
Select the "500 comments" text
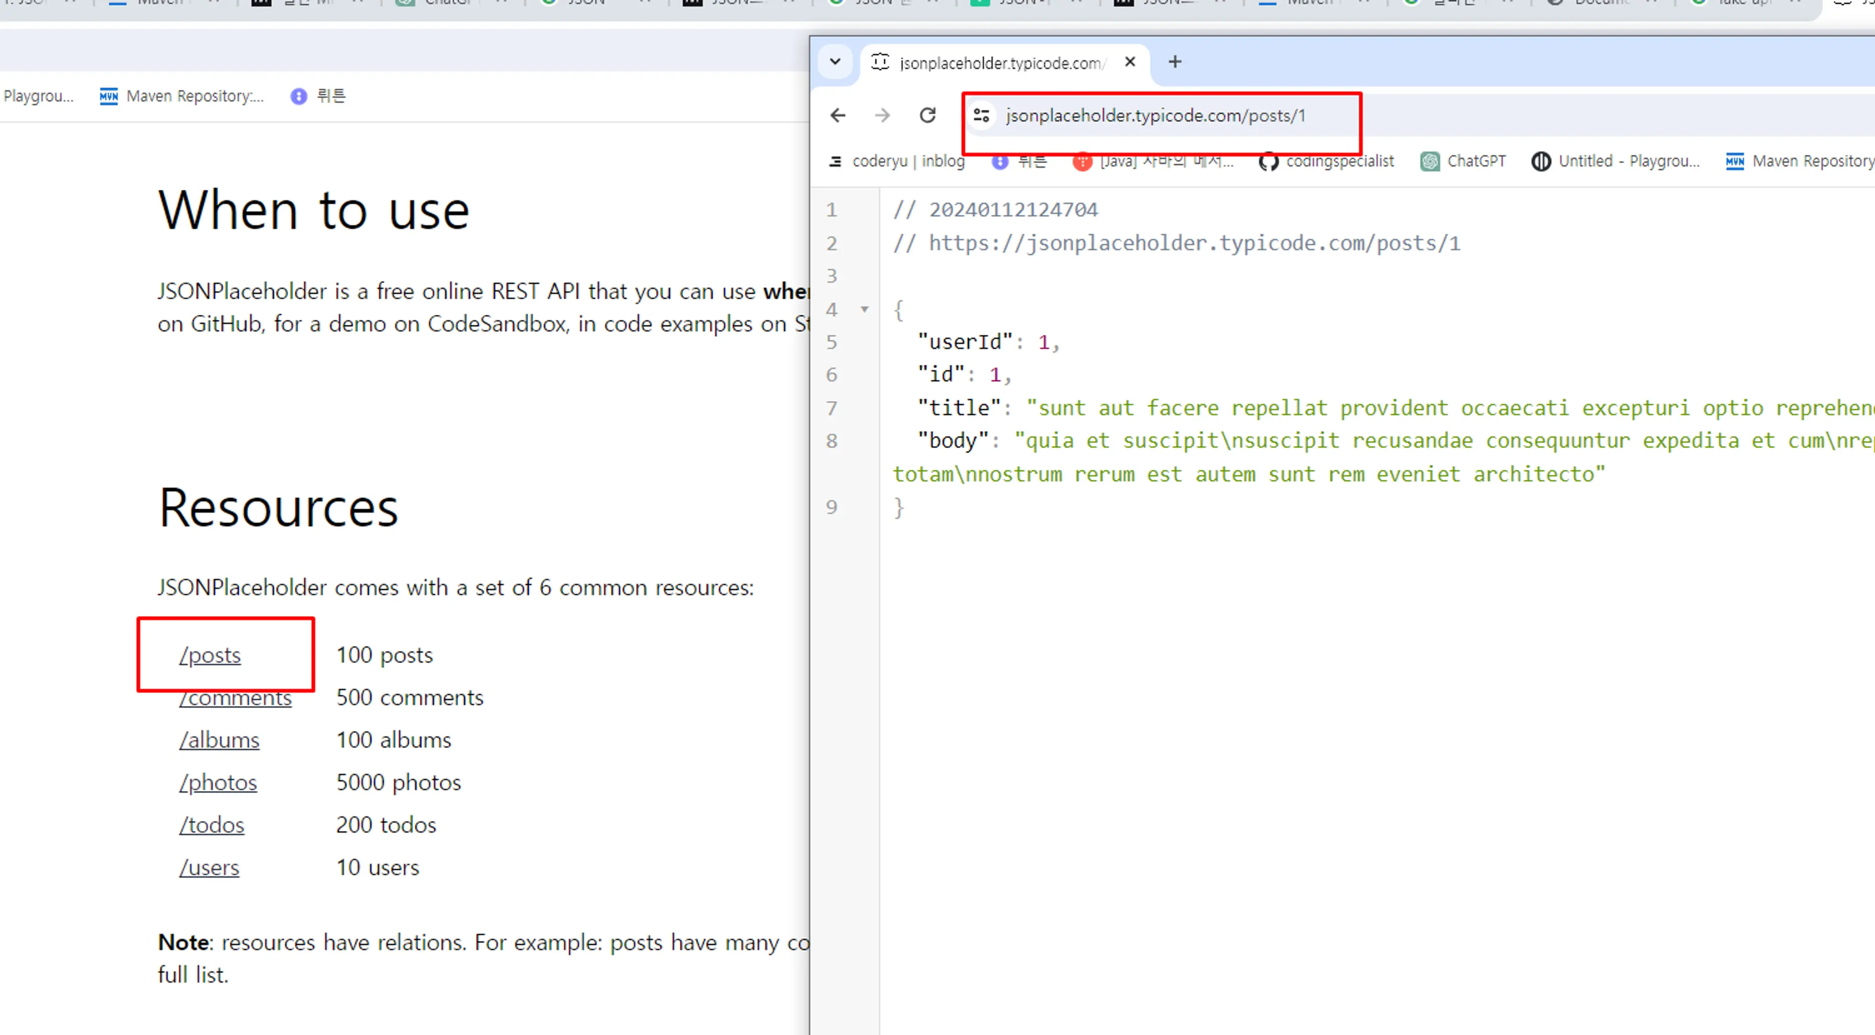[410, 697]
